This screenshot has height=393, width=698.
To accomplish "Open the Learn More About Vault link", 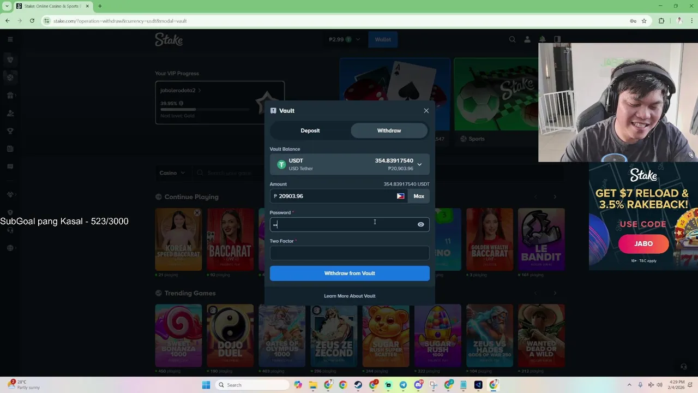I will coord(350,296).
